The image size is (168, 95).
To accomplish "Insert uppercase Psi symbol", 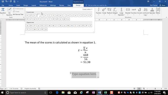I will (42, 29).
